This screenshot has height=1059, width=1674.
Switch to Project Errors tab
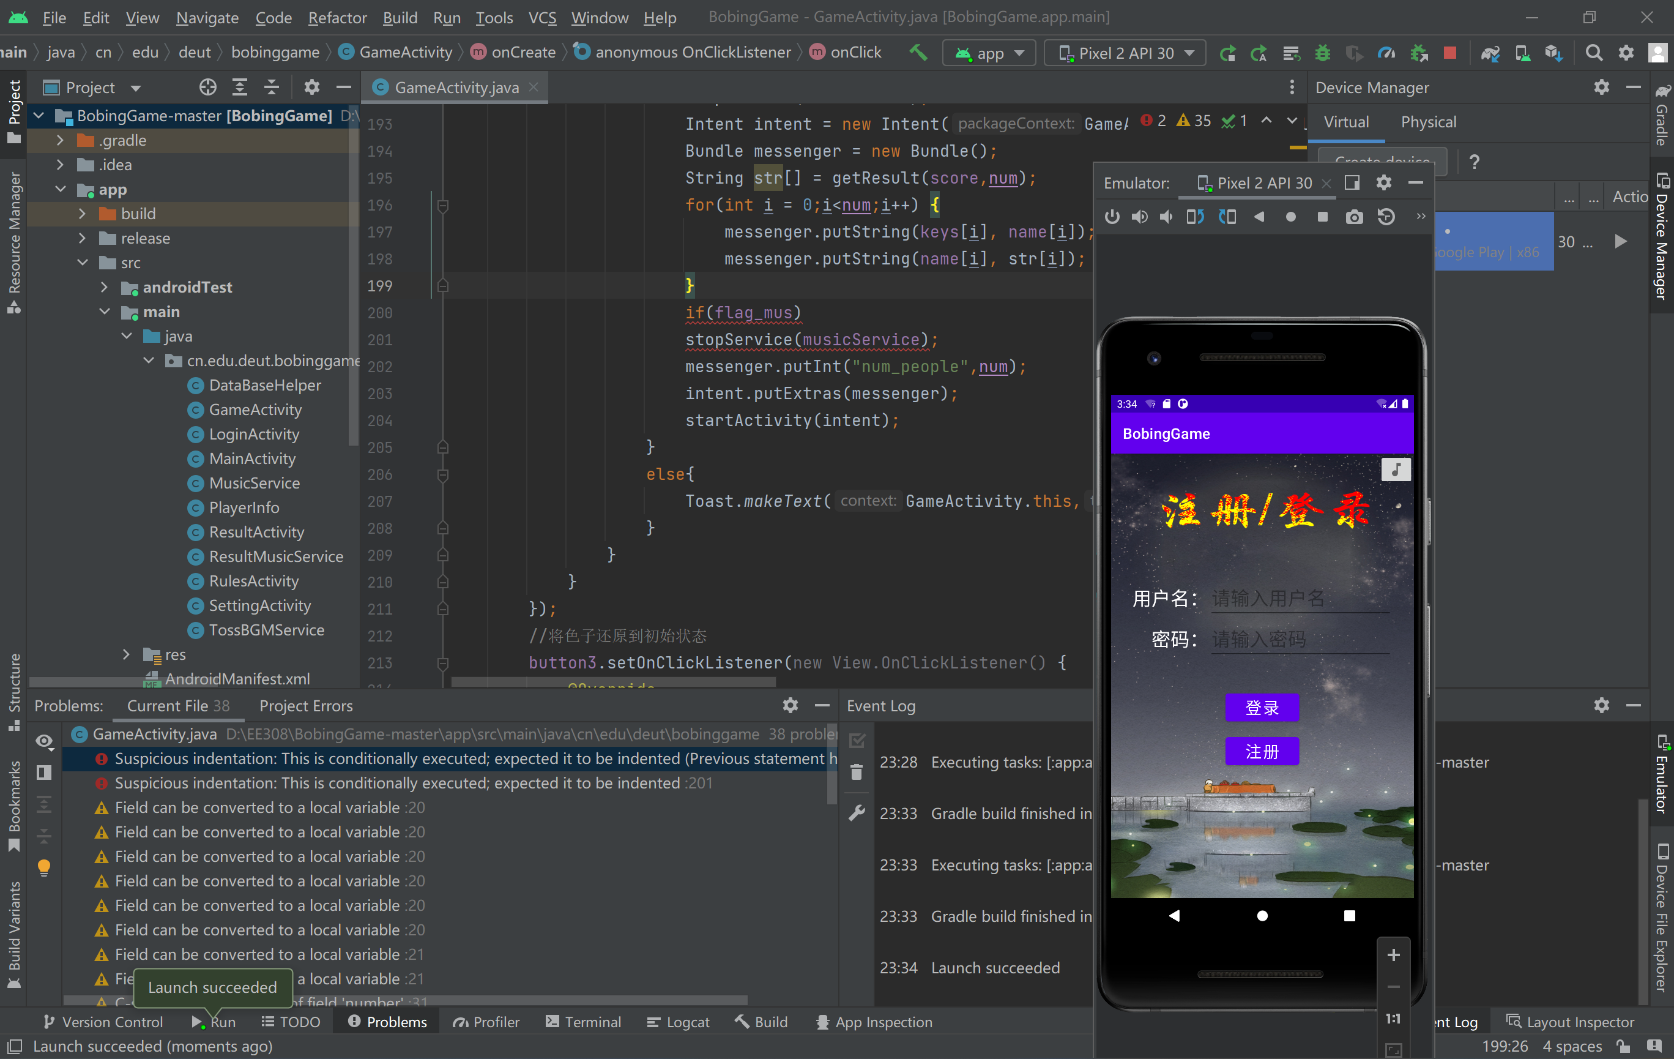(306, 706)
